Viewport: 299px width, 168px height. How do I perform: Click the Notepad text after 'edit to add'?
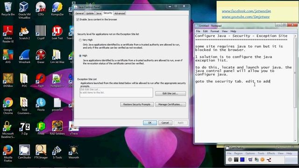[x=271, y=81]
